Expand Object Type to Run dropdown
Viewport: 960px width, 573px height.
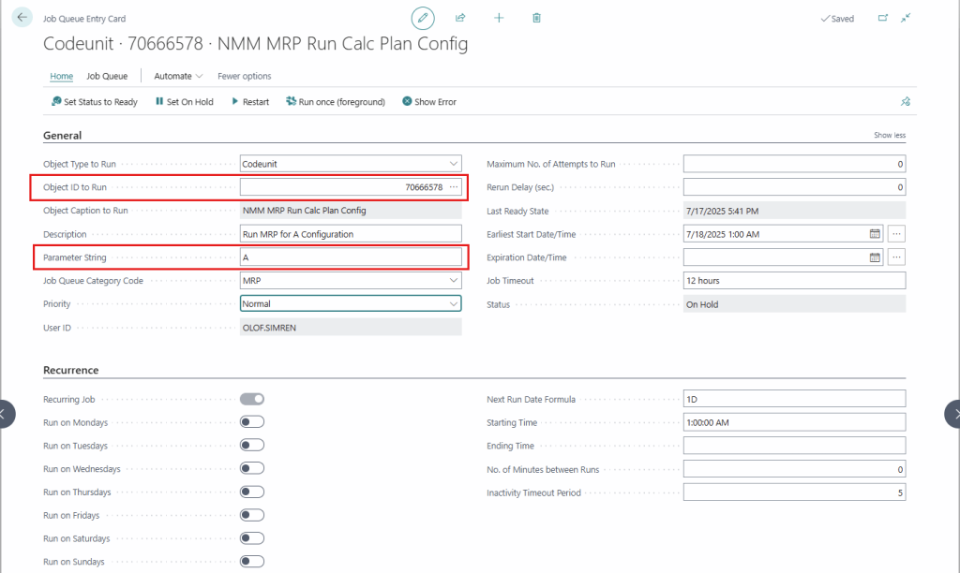tap(454, 164)
